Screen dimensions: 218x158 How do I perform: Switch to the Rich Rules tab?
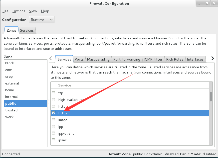(x=175, y=59)
